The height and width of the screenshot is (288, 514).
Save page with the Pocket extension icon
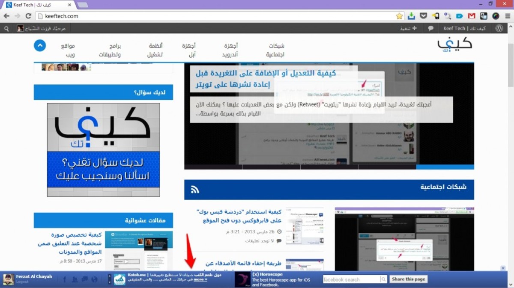tap(424, 16)
